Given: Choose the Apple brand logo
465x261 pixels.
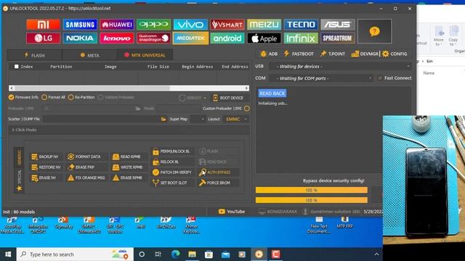Looking at the screenshot, I should (264, 38).
